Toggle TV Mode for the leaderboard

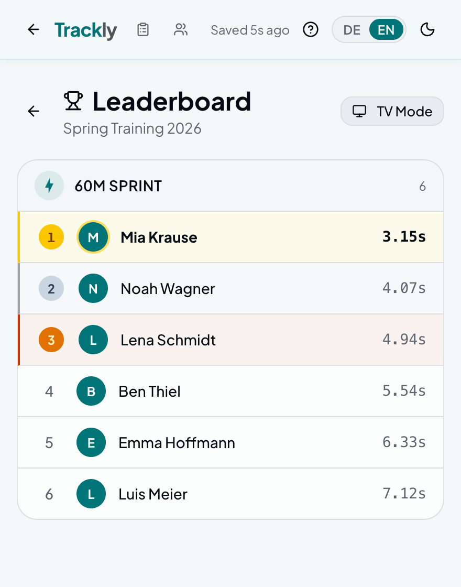[392, 111]
